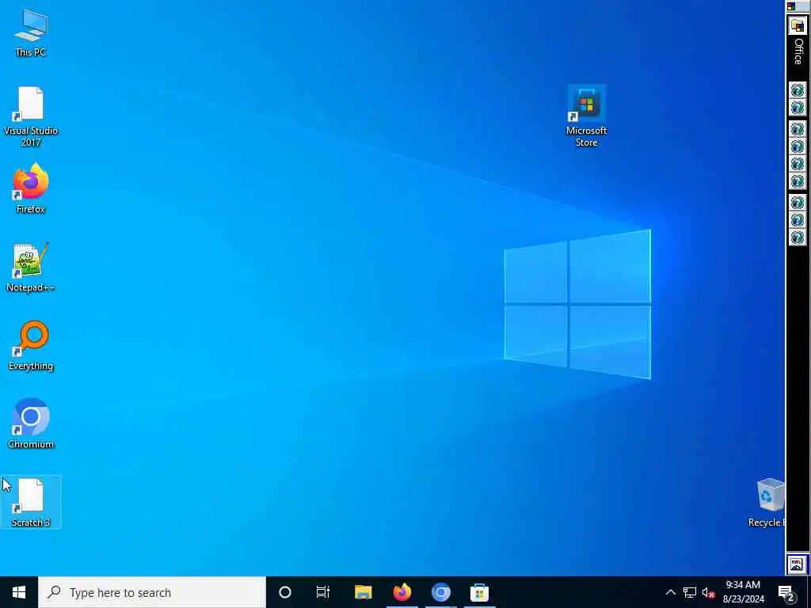Open the Office shortcut bar control menu icon

[791, 6]
